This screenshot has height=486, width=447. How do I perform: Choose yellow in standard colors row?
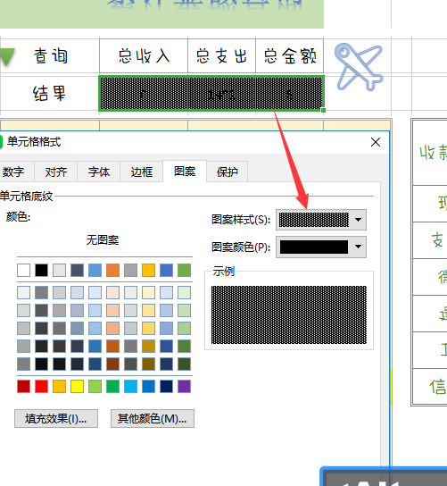click(x=77, y=387)
